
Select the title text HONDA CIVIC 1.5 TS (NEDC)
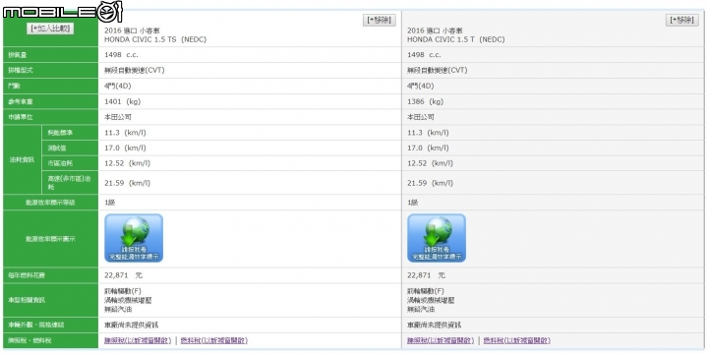pos(155,39)
